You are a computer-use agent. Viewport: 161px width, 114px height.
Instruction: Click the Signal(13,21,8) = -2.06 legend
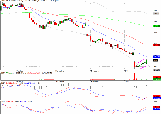[32, 83]
